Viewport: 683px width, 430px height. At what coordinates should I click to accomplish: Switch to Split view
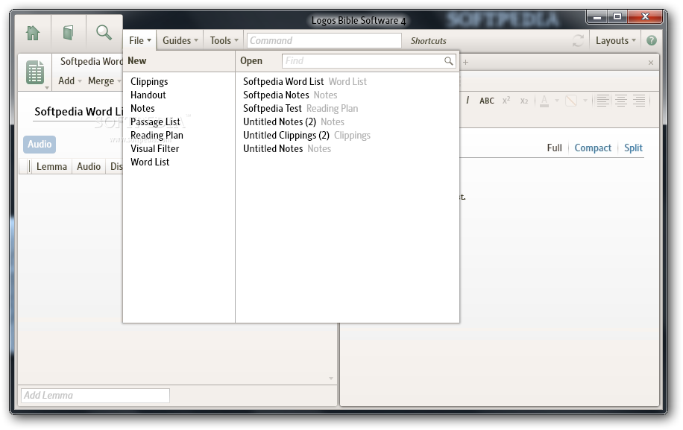tap(633, 148)
